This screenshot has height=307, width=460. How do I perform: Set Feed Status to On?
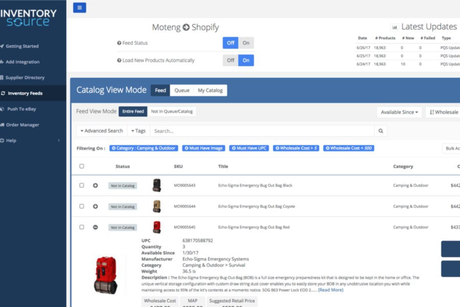click(x=246, y=43)
